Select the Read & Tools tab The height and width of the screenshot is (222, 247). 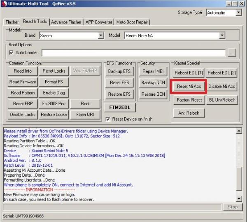coord(35,21)
